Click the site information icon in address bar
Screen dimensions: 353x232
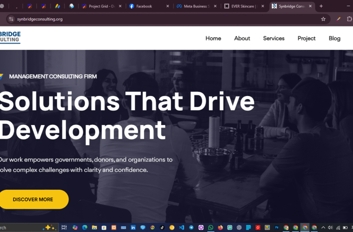11,19
